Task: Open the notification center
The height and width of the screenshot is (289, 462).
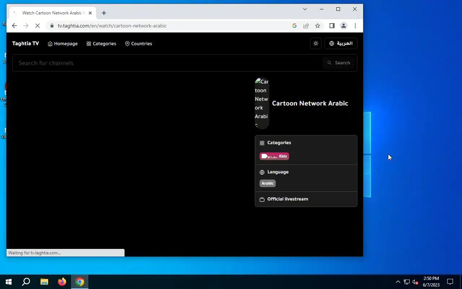Action: tap(450, 282)
